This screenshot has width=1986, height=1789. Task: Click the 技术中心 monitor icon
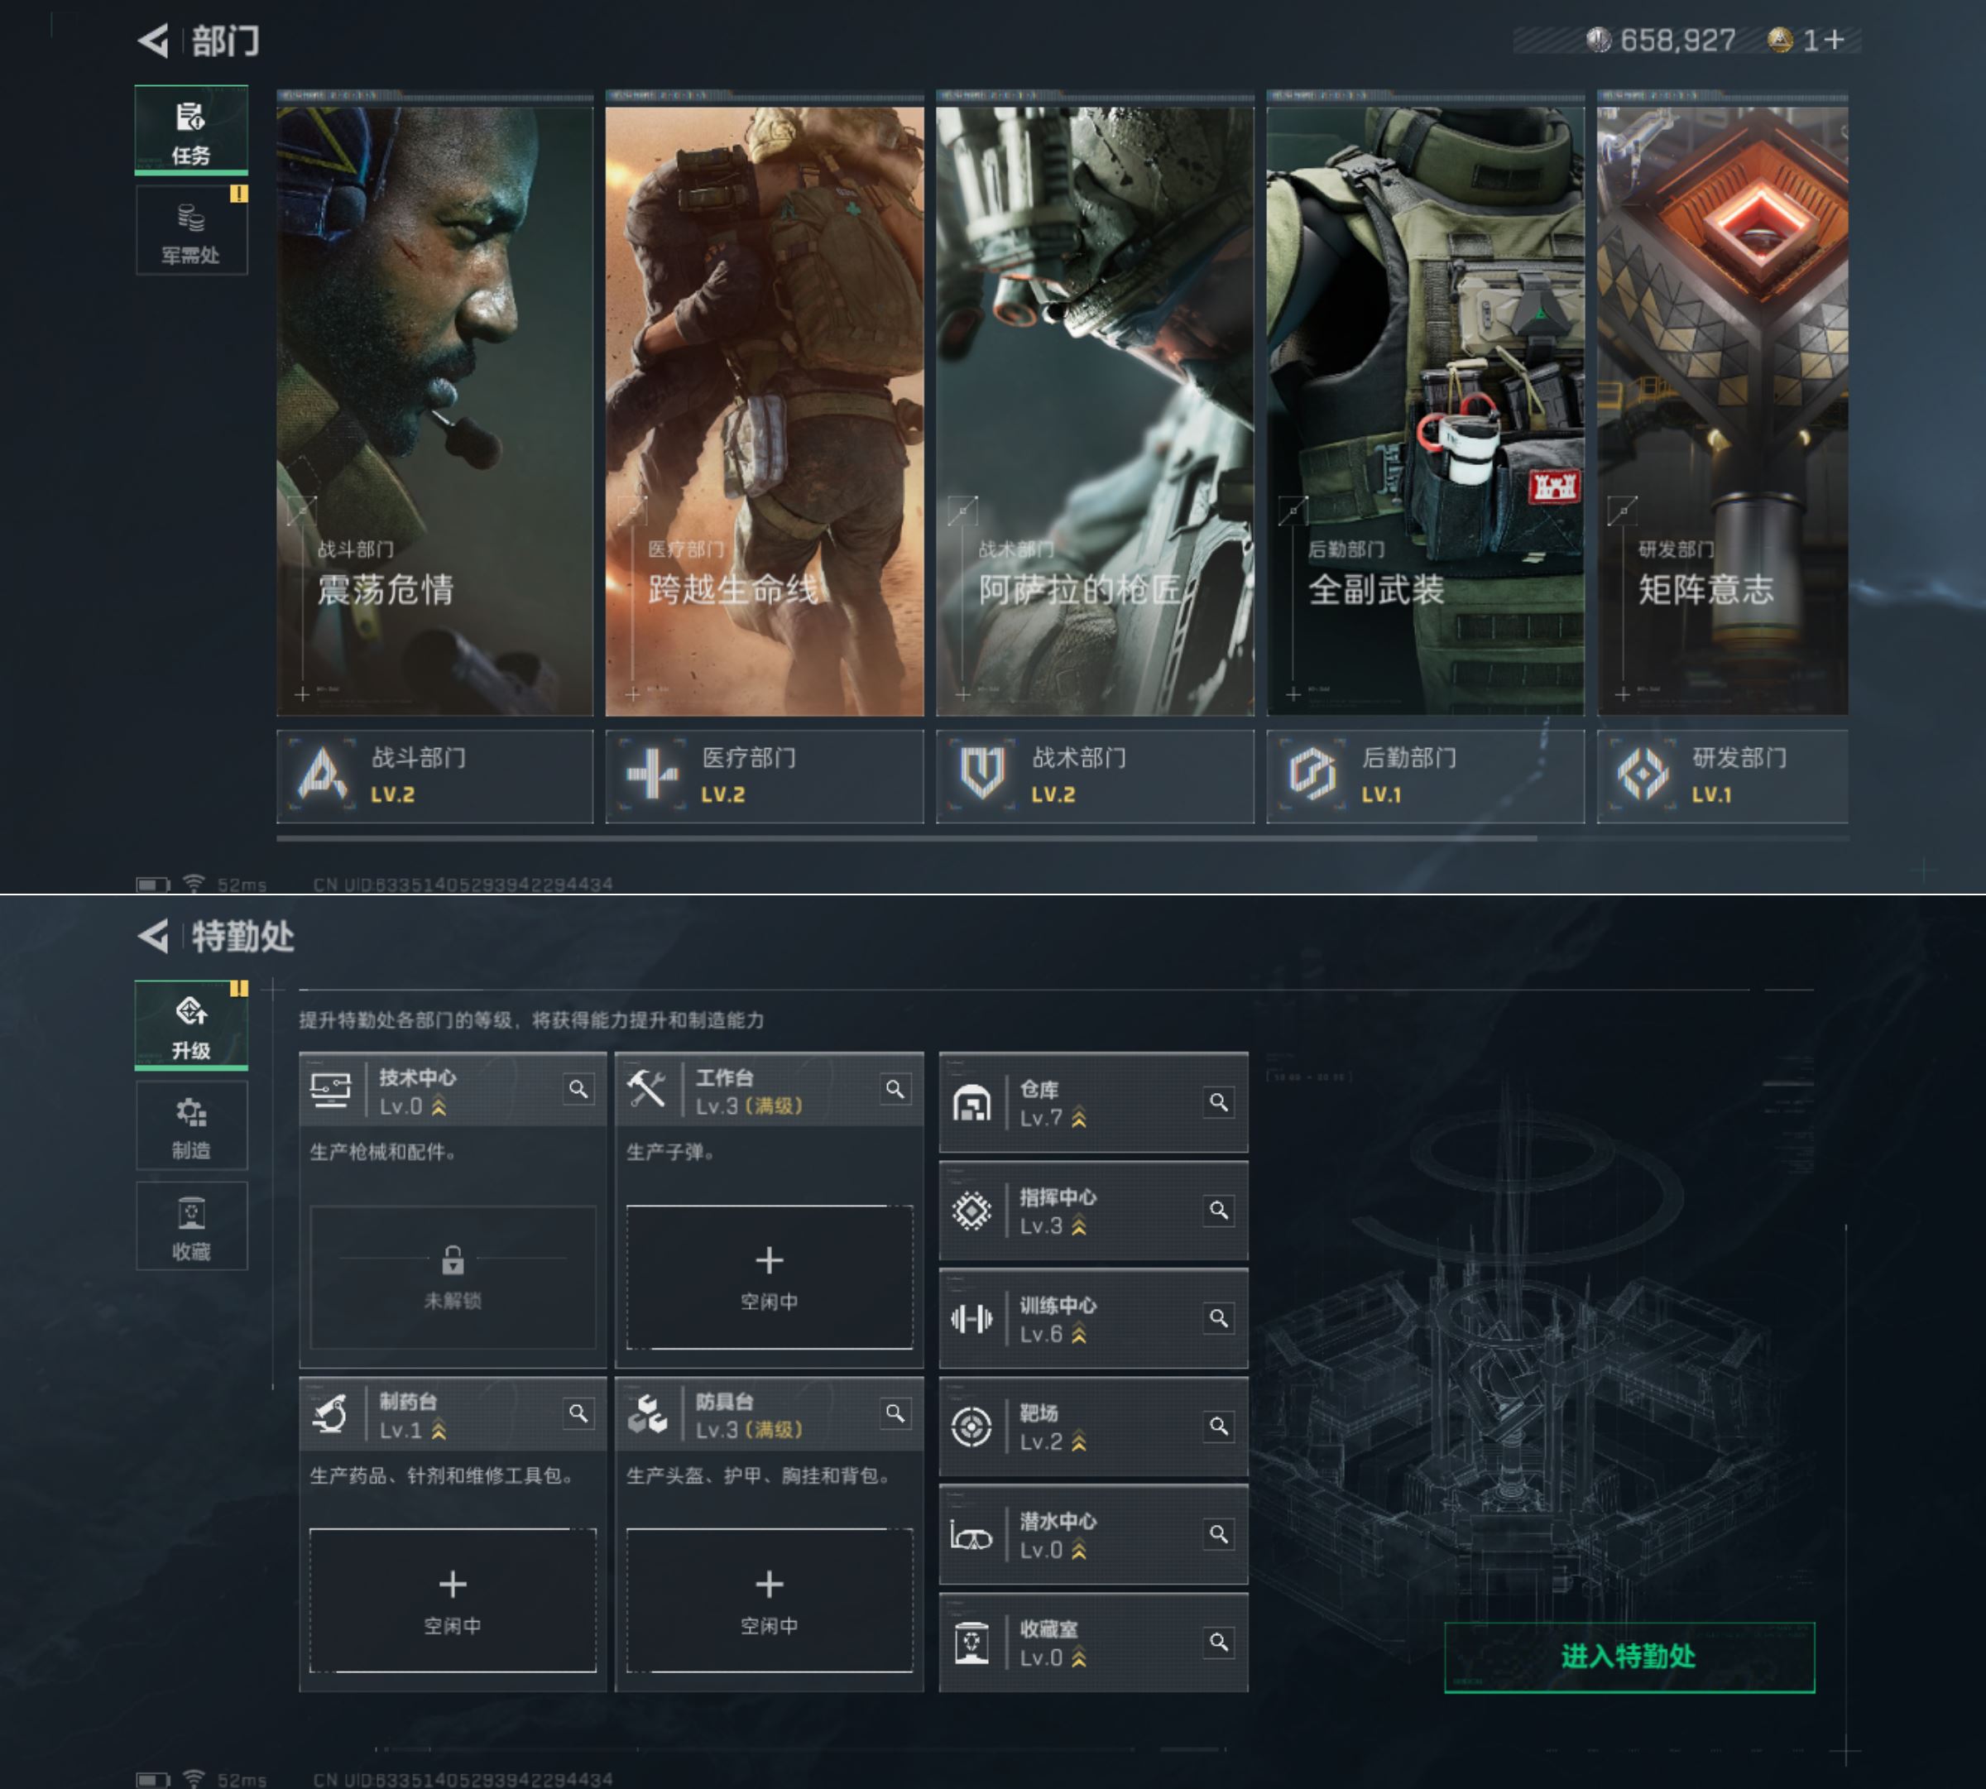[330, 1090]
